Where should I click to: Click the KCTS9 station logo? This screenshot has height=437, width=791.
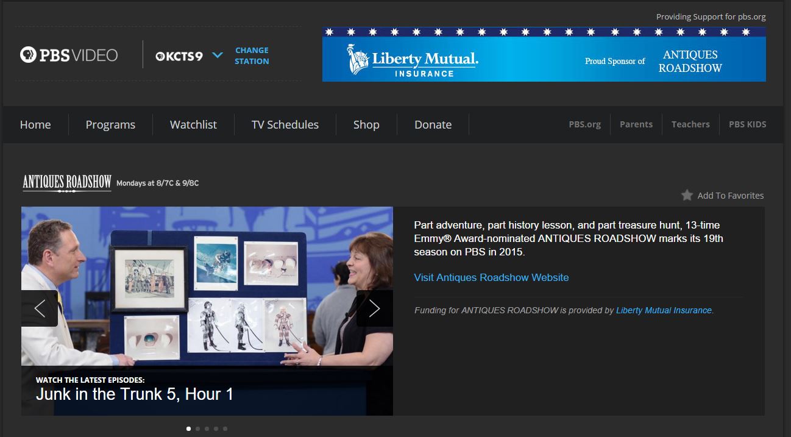coord(179,55)
